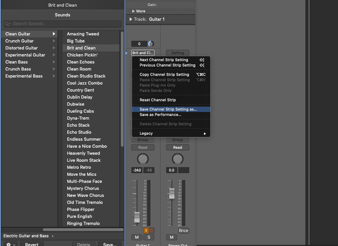
Task: Open the Crunch Guitar category arrow
Action: click(x=54, y=41)
